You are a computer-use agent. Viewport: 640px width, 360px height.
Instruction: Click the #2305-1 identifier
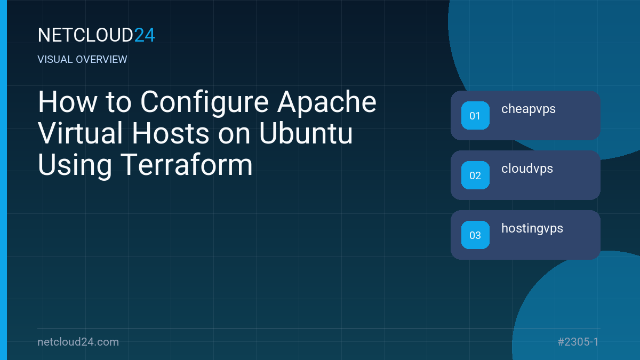click(578, 342)
